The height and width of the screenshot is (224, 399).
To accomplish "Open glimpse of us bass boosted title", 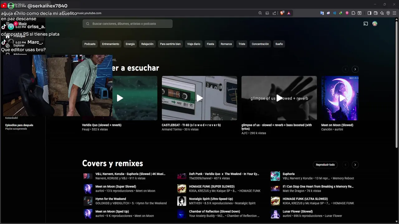I will point(276,127).
